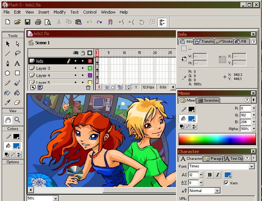The image size is (262, 201).
Task: Click Scene 1 label
Action: 42,43
